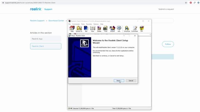This screenshot has height=112, width=200.
Task: Open the Help menu in WinRAR
Action: pos(102,24)
